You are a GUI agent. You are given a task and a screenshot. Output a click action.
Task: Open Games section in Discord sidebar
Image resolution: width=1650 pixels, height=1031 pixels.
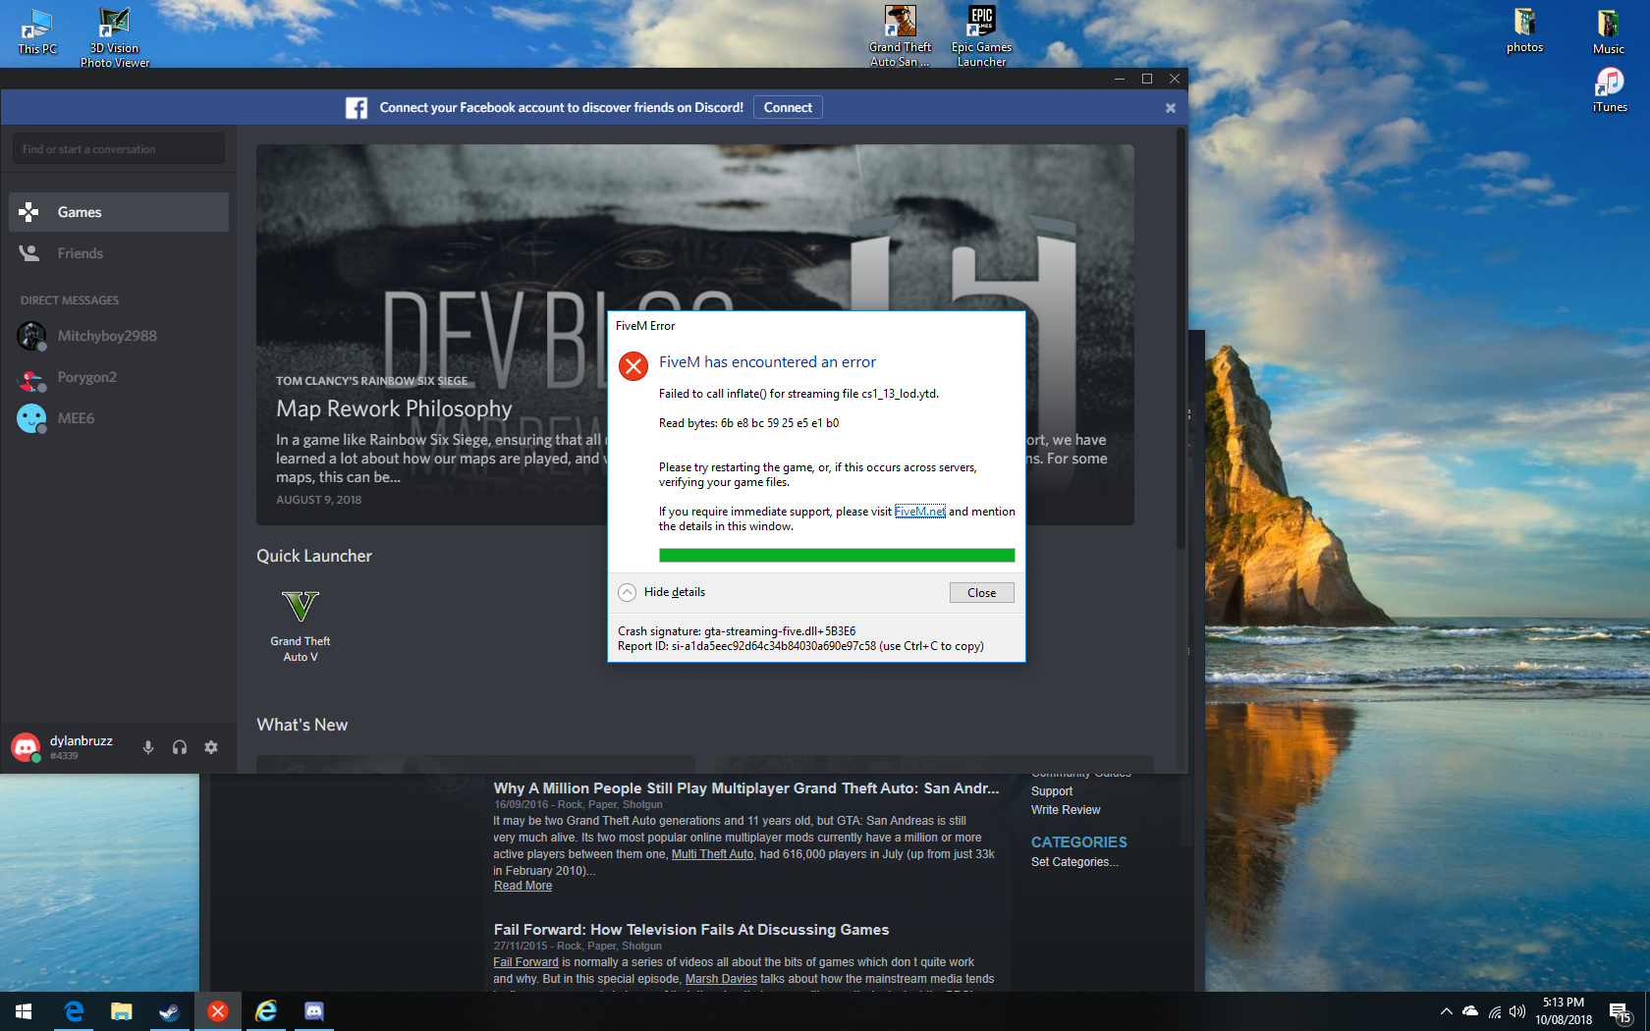pyautogui.click(x=119, y=212)
